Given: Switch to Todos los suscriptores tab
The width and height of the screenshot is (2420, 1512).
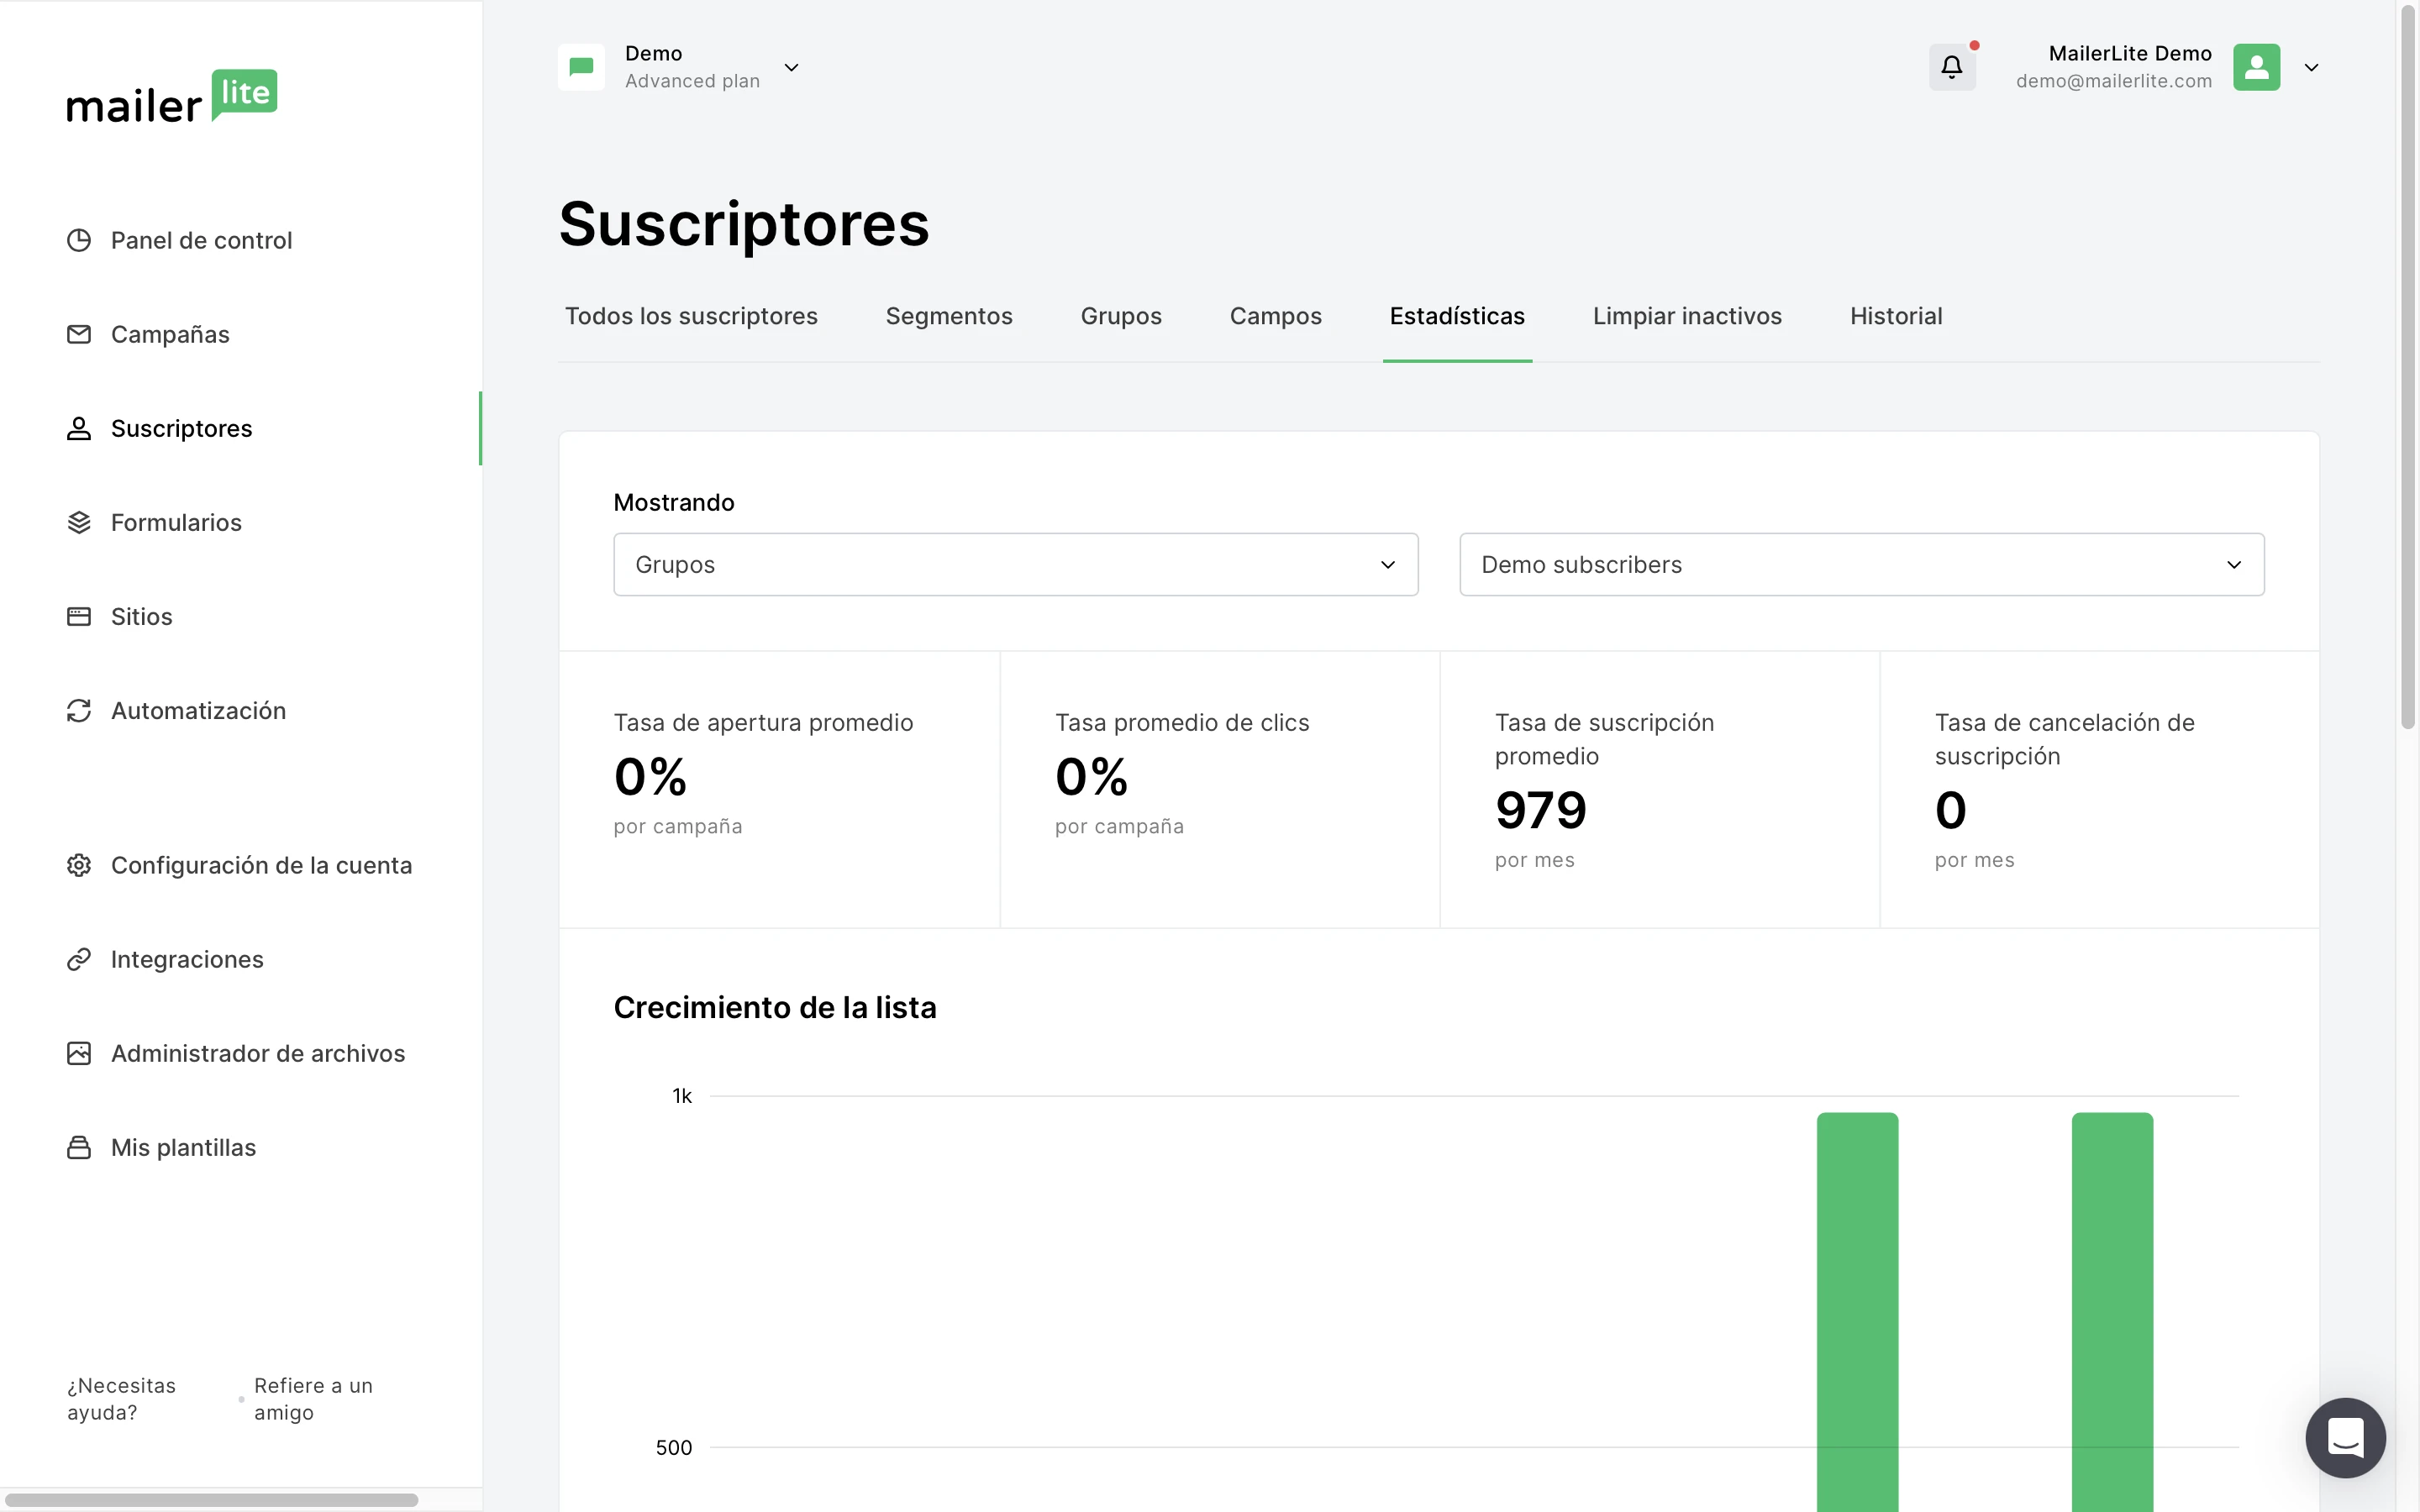Looking at the screenshot, I should click(x=691, y=316).
